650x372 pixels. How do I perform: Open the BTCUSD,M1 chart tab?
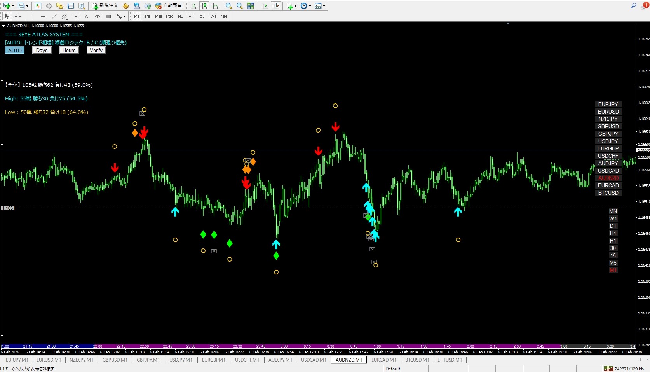tap(417, 360)
